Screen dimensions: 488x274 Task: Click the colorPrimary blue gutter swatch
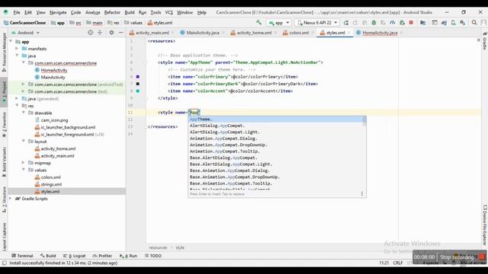(x=137, y=76)
